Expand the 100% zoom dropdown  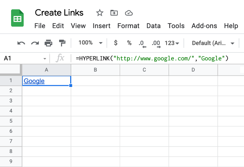pyautogui.click(x=90, y=43)
